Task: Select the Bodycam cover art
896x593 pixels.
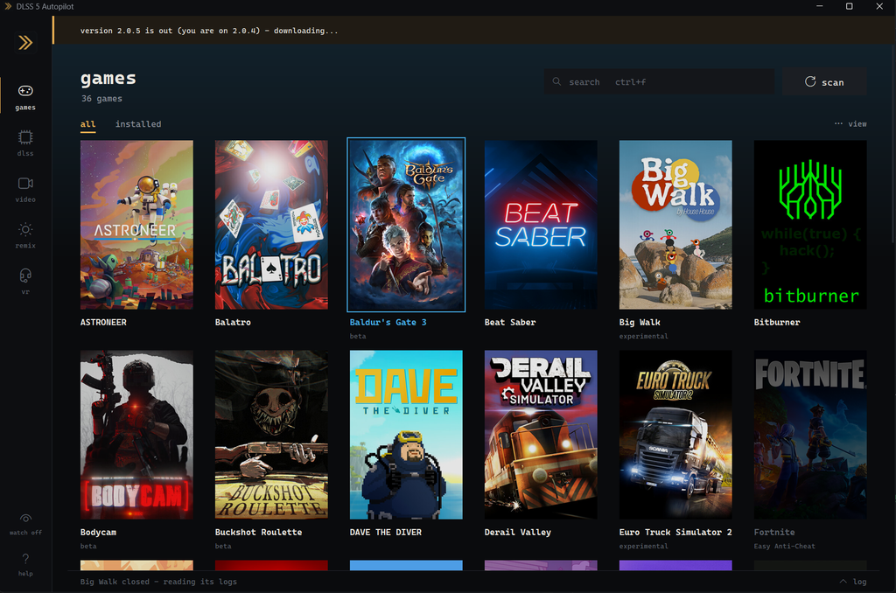Action: pos(136,435)
